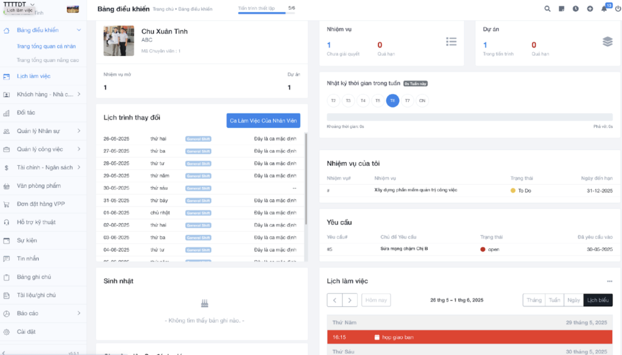Collapse the Bảng điều khiển menu chevron
This screenshot has height=355, width=622.
79,30
